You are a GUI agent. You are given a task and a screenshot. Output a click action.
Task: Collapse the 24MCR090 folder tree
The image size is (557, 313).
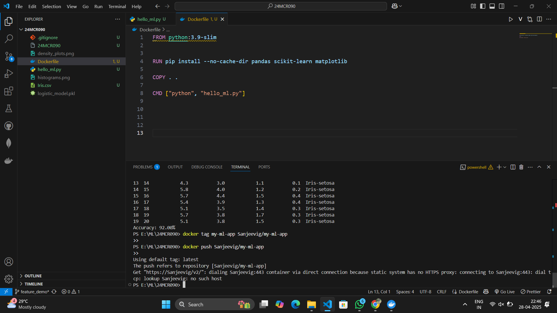(x=21, y=30)
